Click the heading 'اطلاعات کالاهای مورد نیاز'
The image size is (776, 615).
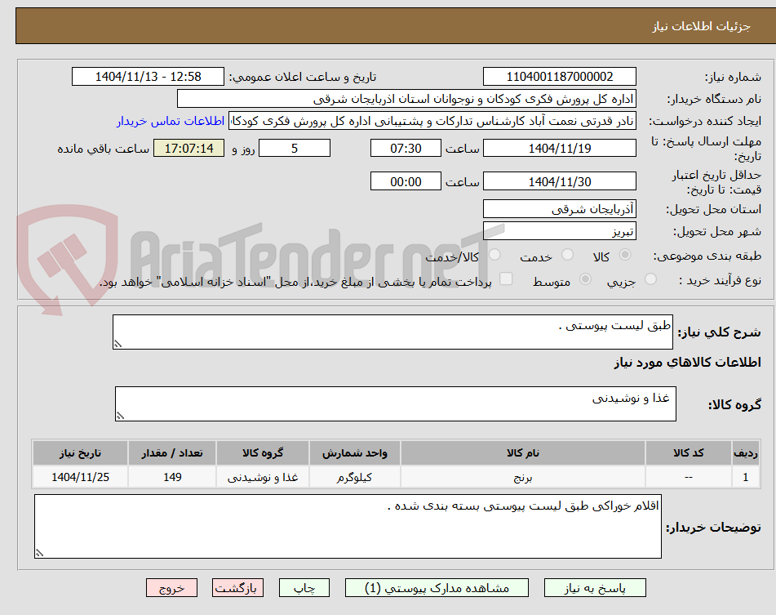(688, 363)
